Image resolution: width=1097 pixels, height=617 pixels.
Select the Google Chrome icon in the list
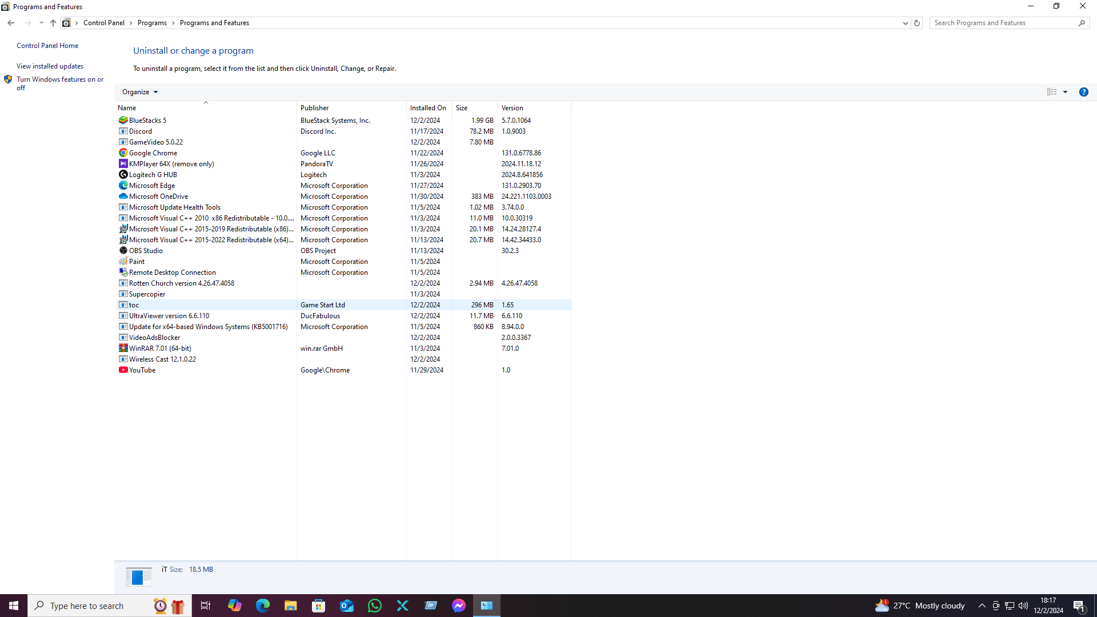coord(123,153)
